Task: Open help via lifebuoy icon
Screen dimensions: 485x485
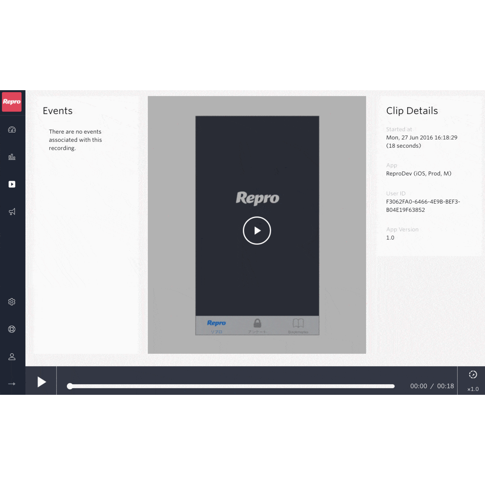Action: coord(12,329)
